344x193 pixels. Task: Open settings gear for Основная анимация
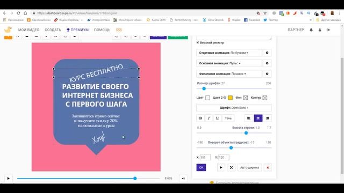267,63
